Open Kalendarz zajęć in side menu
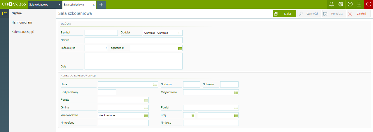Screen dimensions: 373x132 point(23,31)
